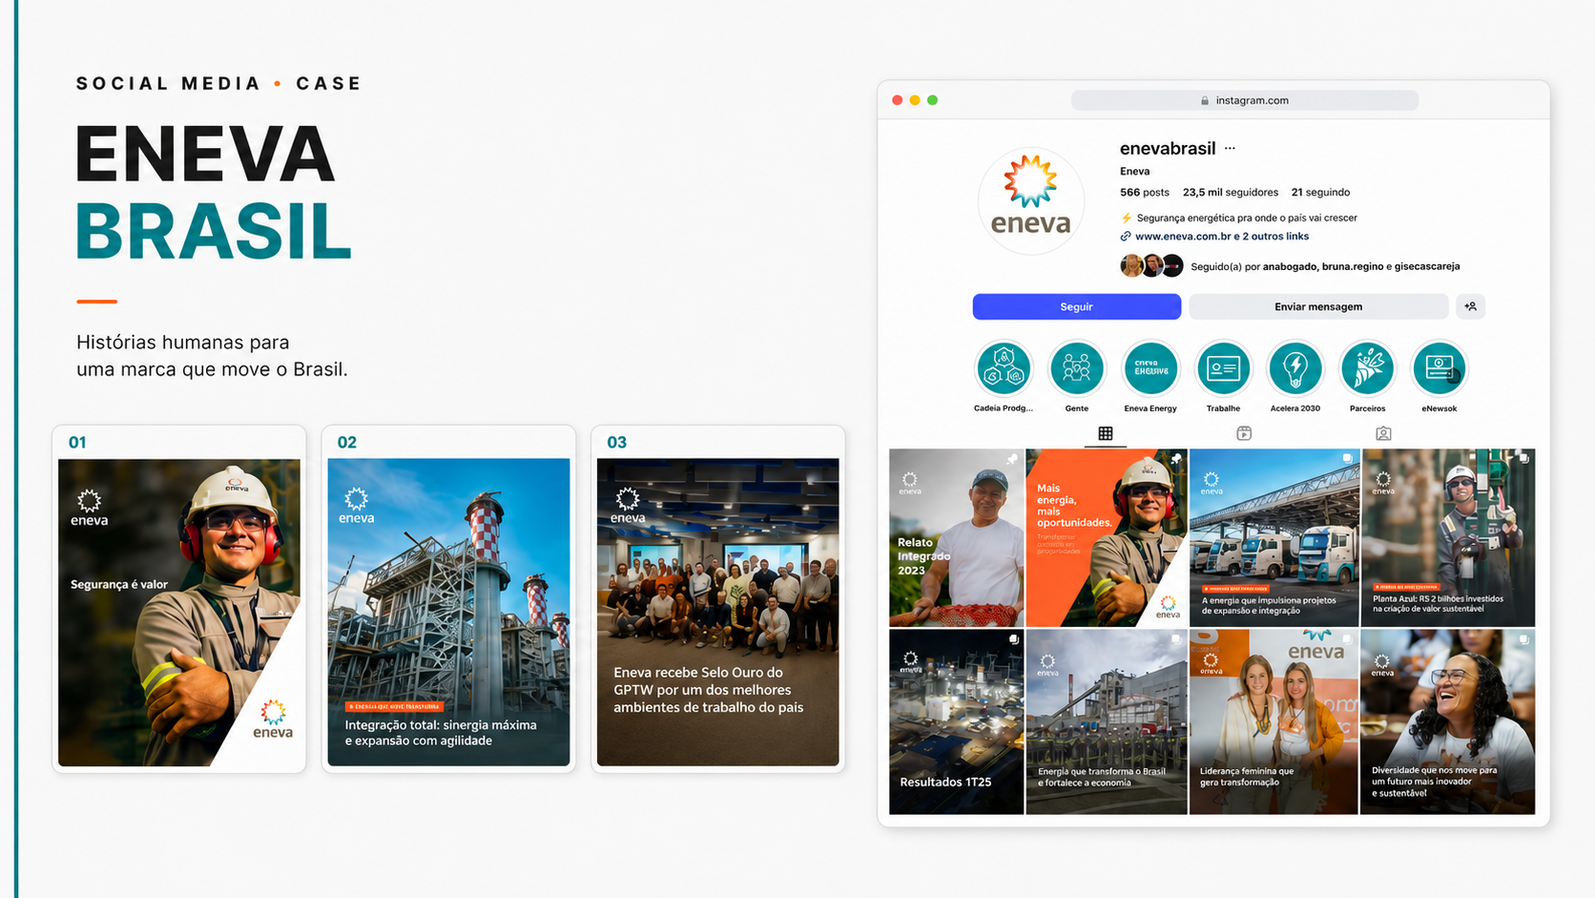1595x898 pixels.
Task: Click card 03 image Selo Ouro do GPTW
Action: coord(718,613)
